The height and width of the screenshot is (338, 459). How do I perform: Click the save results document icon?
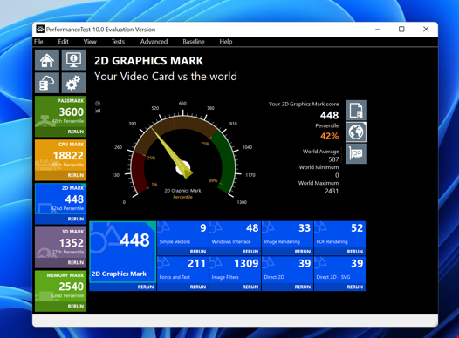click(x=356, y=111)
